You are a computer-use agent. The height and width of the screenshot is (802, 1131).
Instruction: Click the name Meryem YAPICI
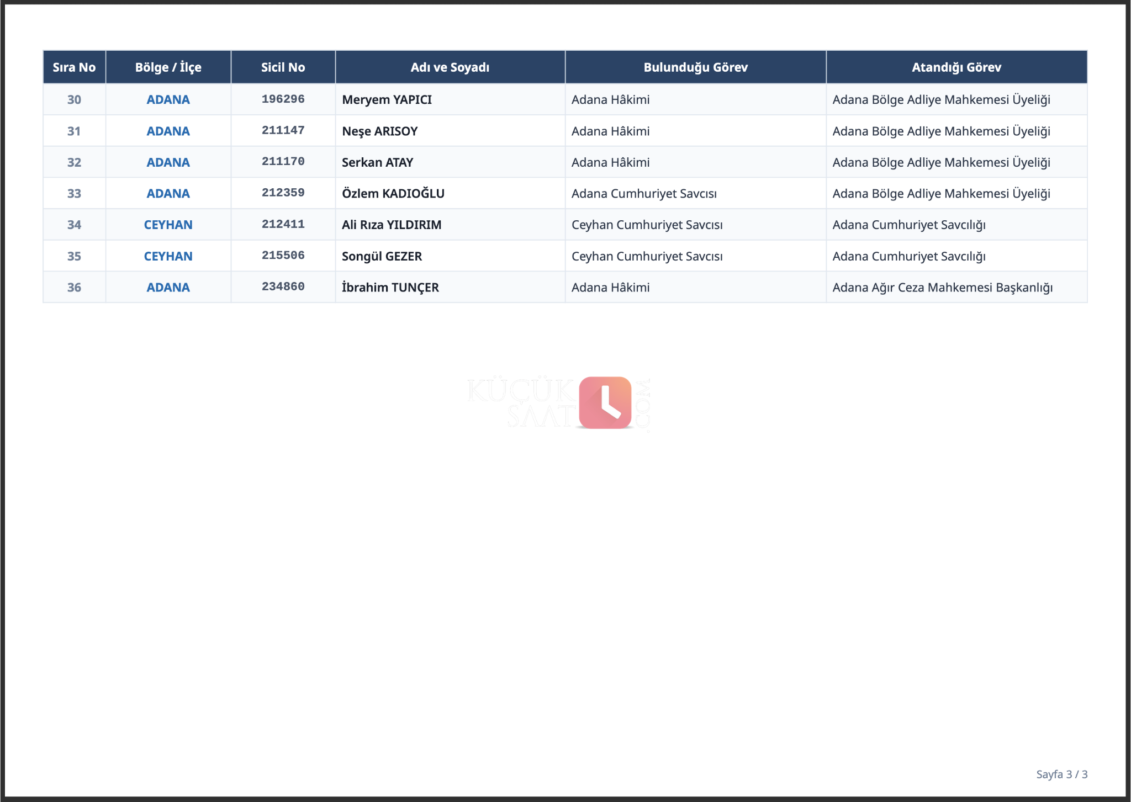click(x=387, y=100)
